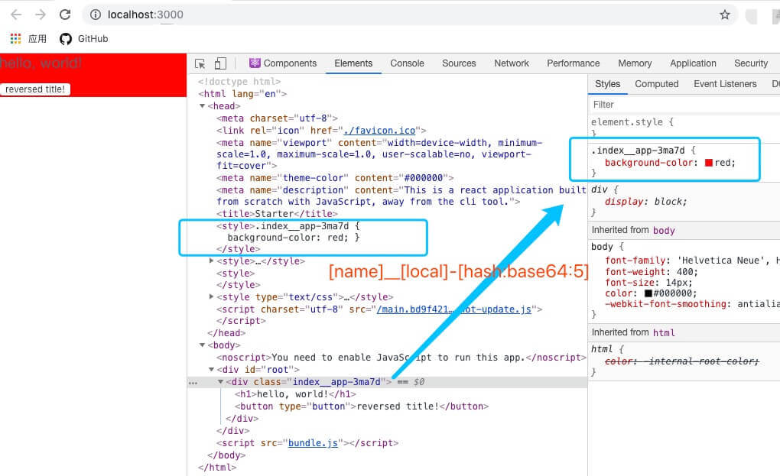Collapse the body element
This screenshot has width=780, height=476.
[202, 345]
